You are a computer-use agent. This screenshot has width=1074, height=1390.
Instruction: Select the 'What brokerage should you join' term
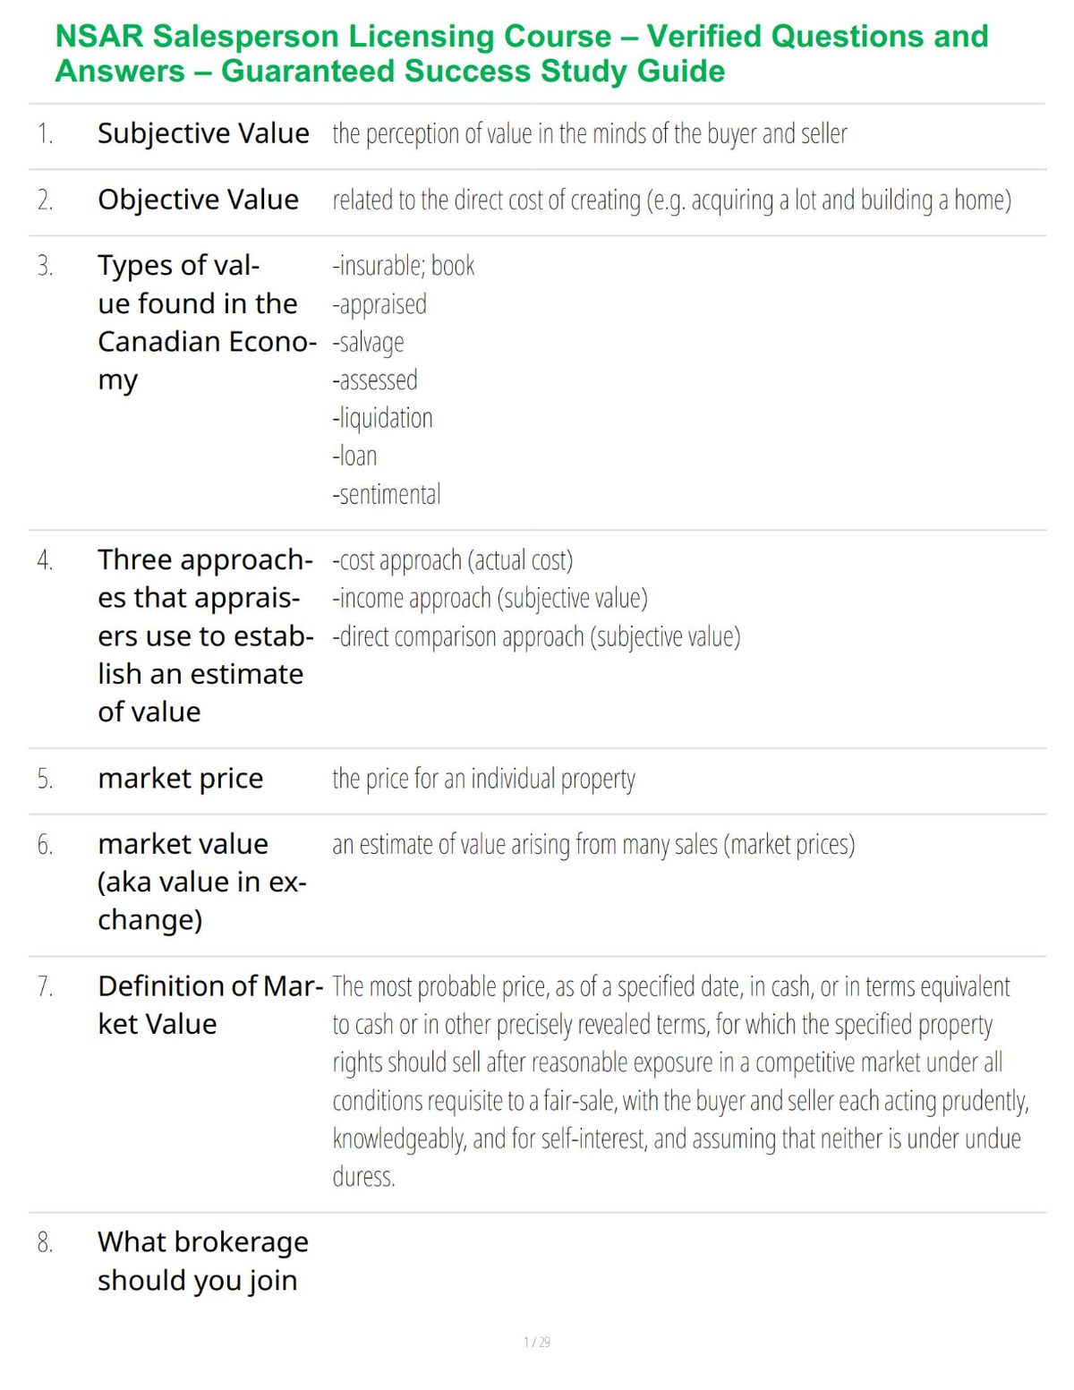203,1261
